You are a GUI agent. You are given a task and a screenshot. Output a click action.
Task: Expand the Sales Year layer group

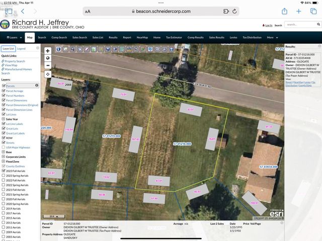point(3,119)
